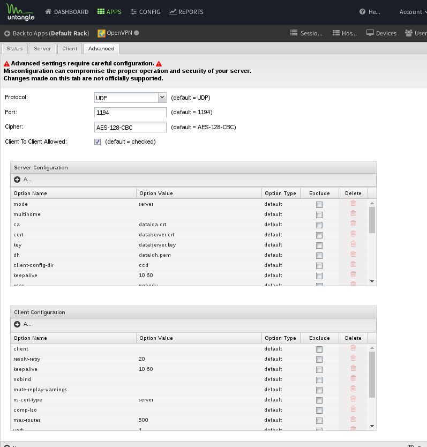Sort Client Configuration by Option Name
The width and height of the screenshot is (427, 447).
pos(73,338)
